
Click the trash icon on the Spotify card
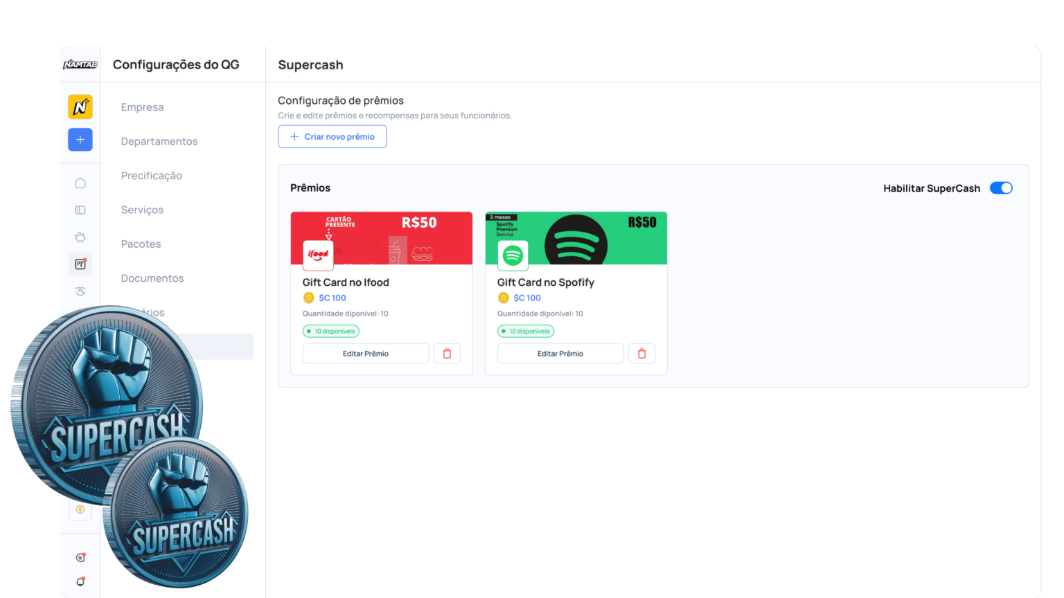[x=641, y=353]
